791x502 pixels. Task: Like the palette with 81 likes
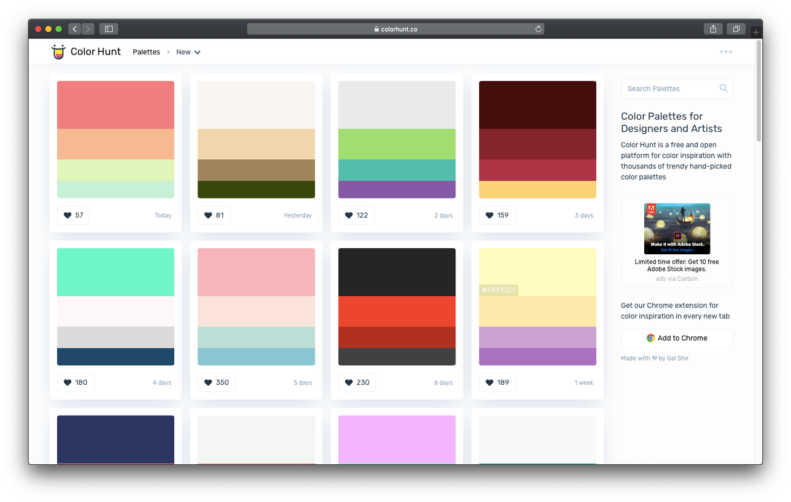[214, 215]
